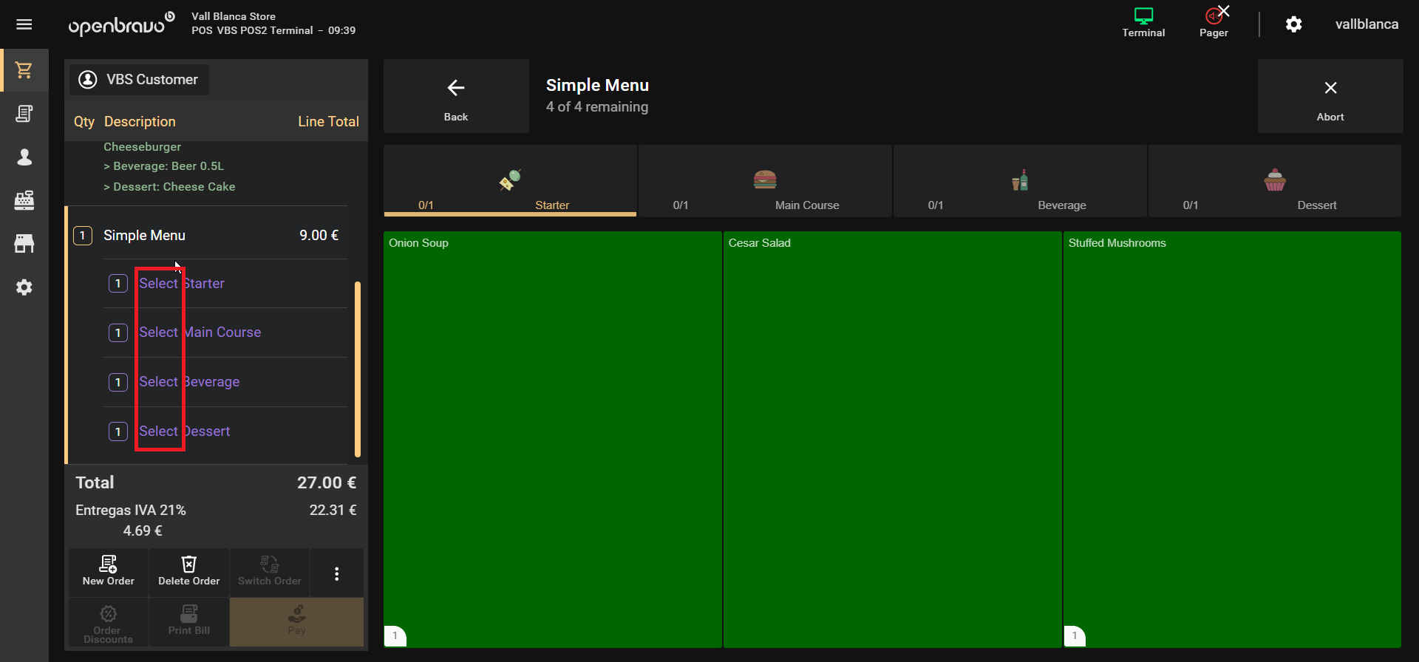
Task: Click the Dessert: Cheese Cake line
Action: coord(169,187)
